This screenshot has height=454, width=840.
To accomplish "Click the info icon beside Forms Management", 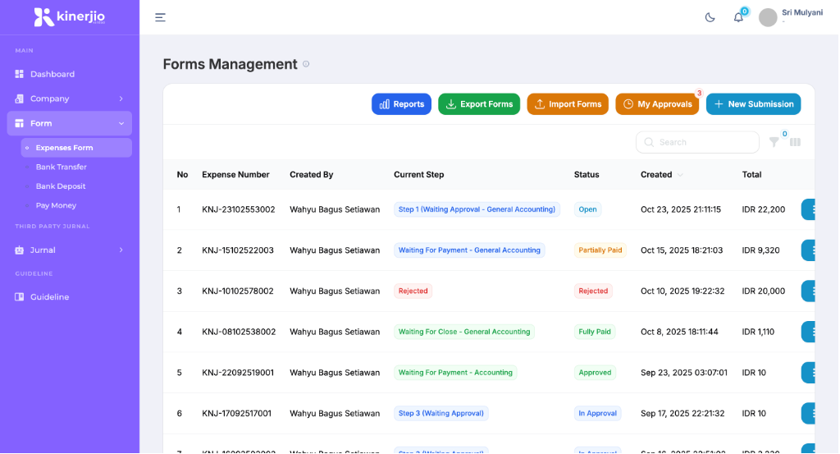I will [x=306, y=64].
